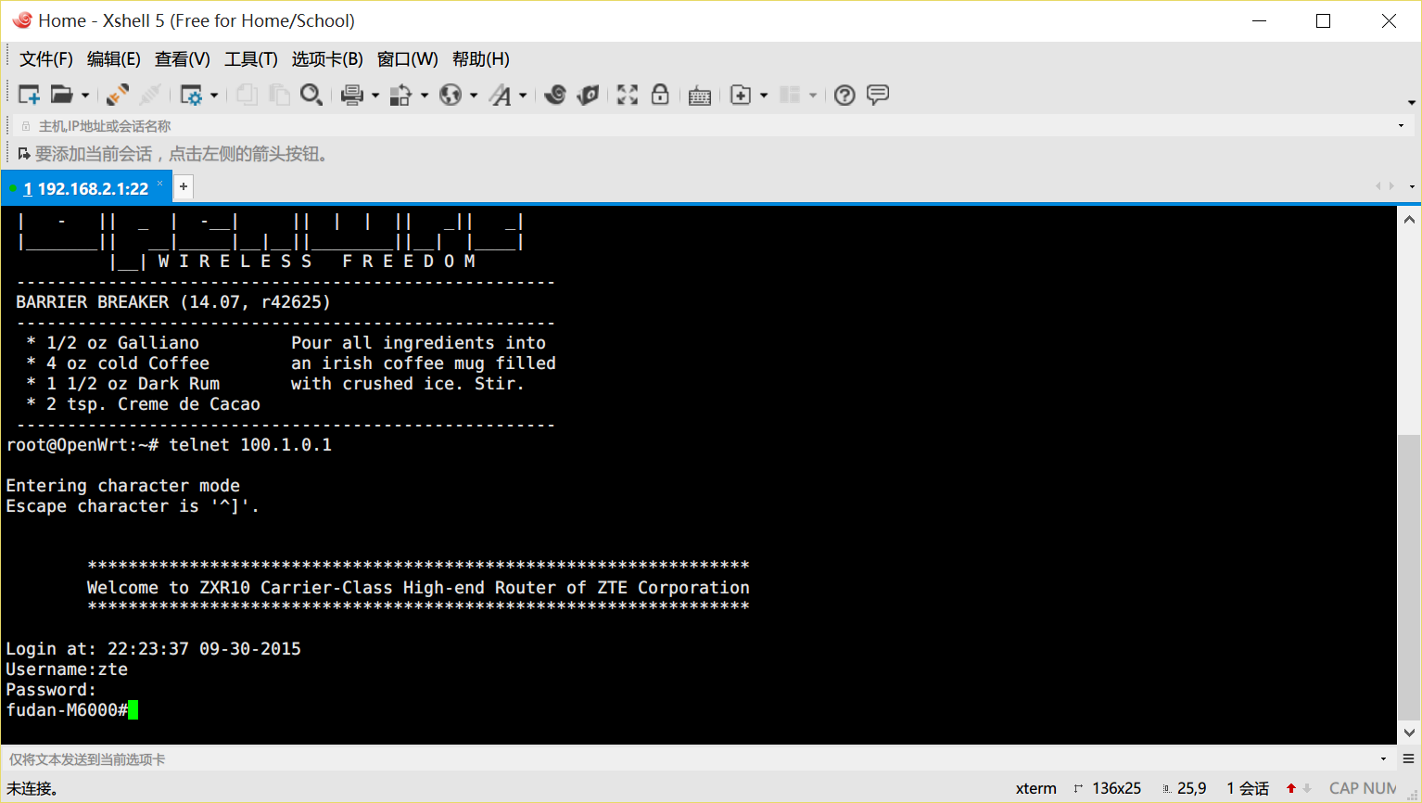Click the keyboard Key mapping icon
This screenshot has height=803, width=1422.
(700, 96)
